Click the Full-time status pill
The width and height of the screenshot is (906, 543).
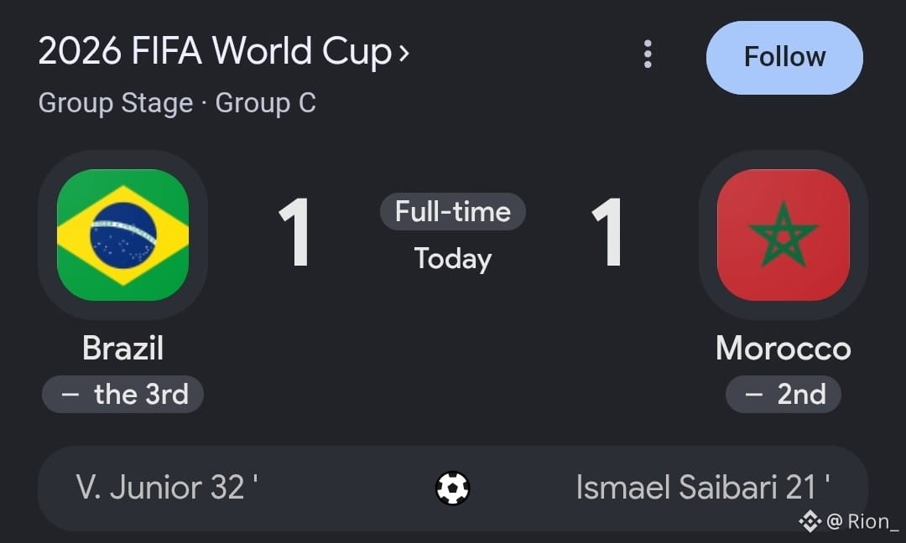coord(452,212)
